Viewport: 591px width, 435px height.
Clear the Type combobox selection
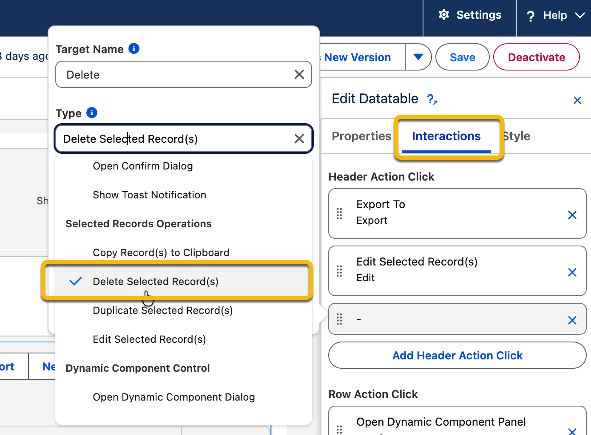pos(299,138)
